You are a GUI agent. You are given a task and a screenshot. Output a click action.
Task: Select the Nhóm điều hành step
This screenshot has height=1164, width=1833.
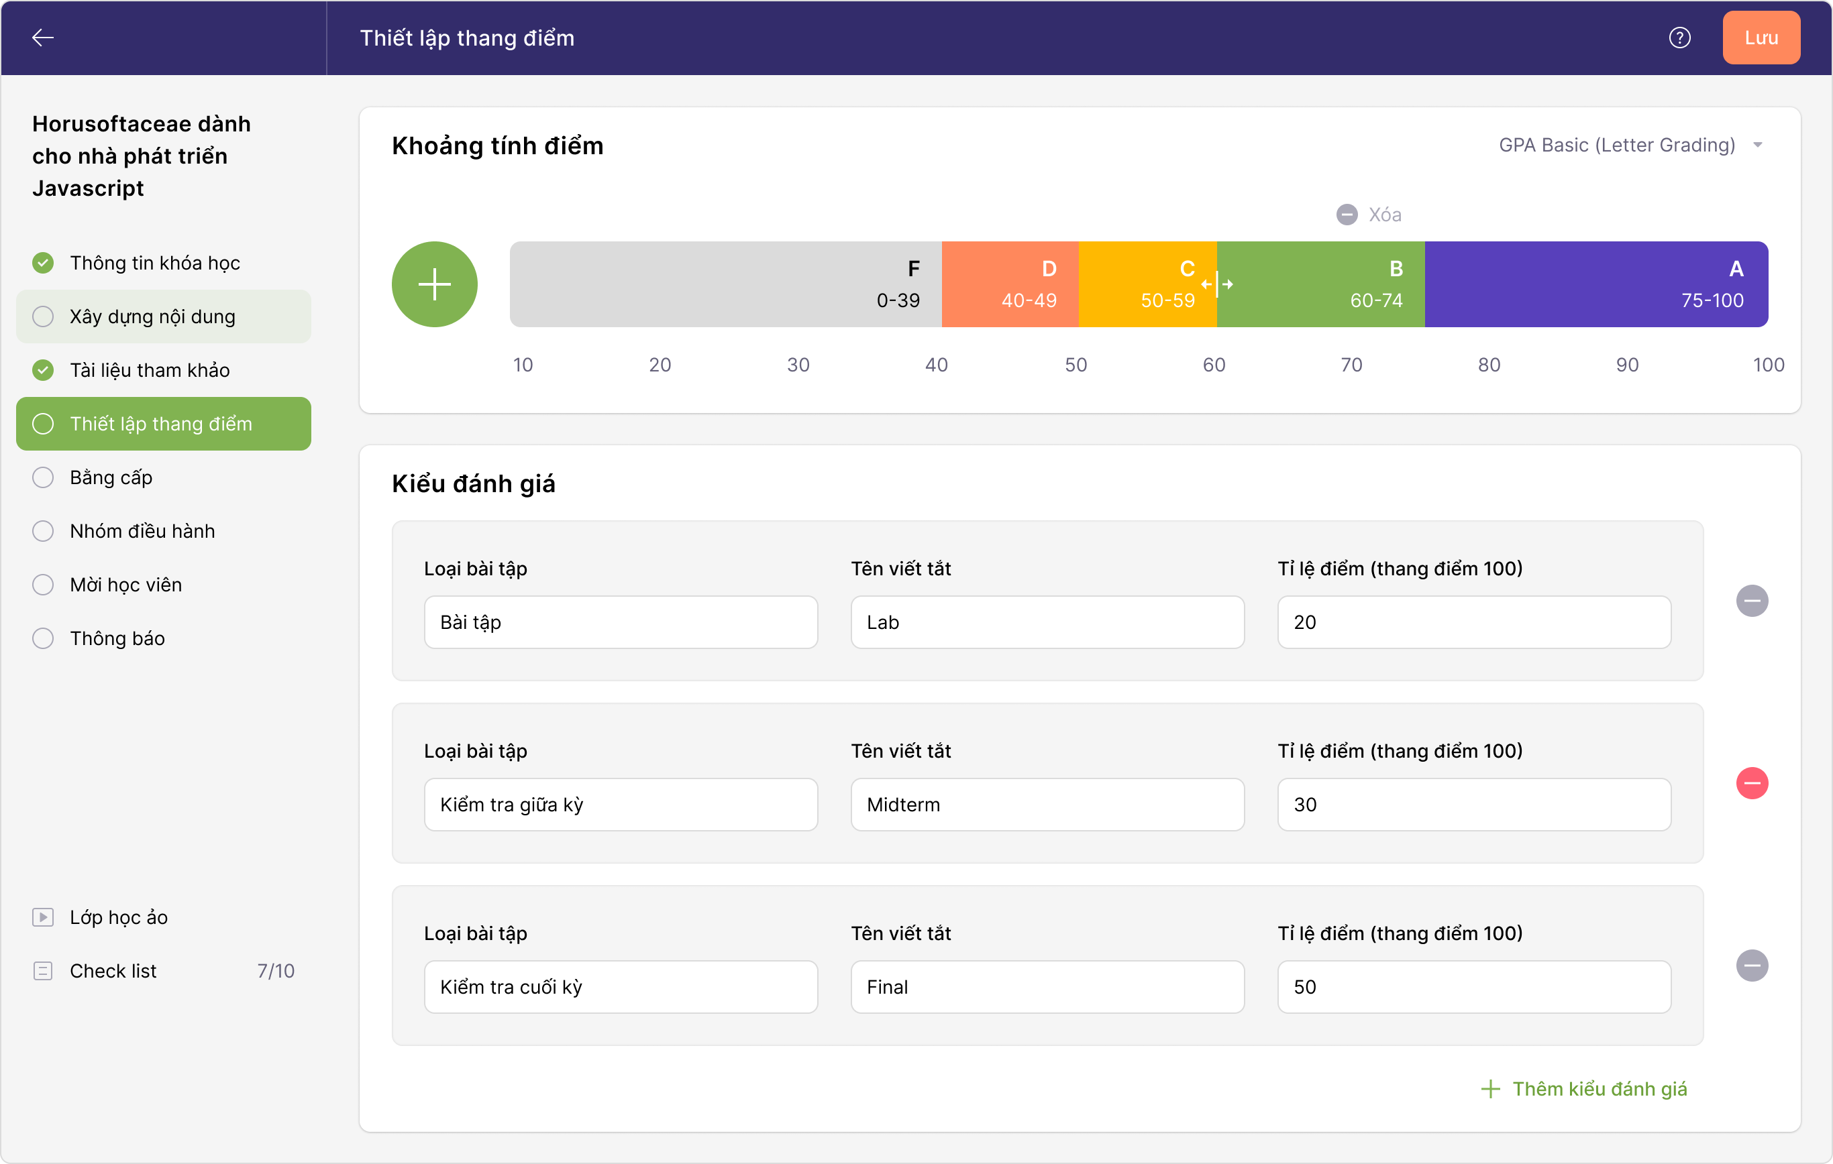click(x=142, y=531)
